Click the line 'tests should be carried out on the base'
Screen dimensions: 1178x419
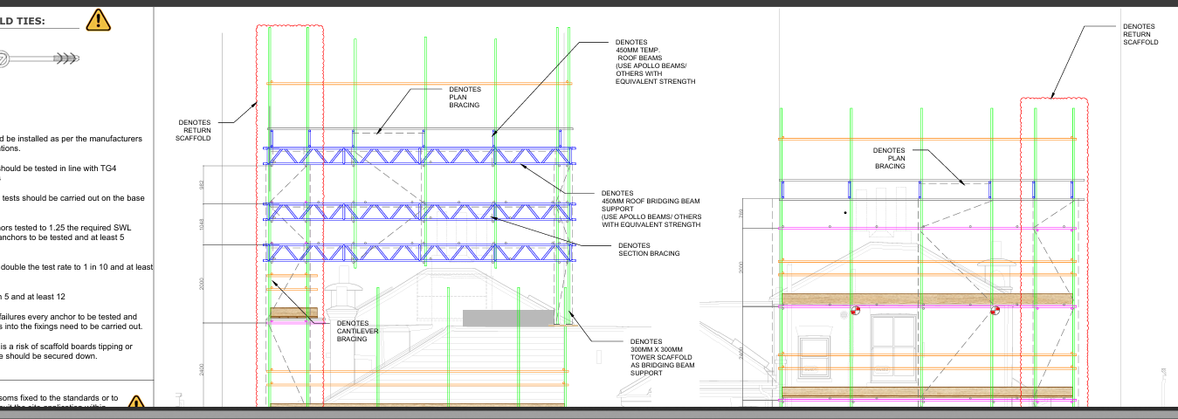click(x=72, y=197)
